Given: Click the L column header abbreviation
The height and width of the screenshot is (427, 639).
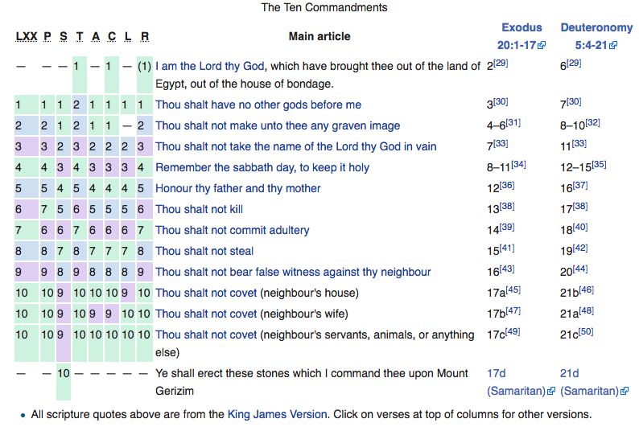Looking at the screenshot, I should click(x=127, y=37).
